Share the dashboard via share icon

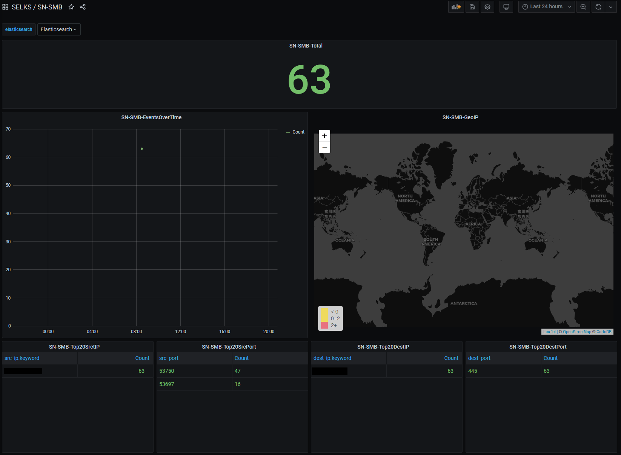point(83,7)
